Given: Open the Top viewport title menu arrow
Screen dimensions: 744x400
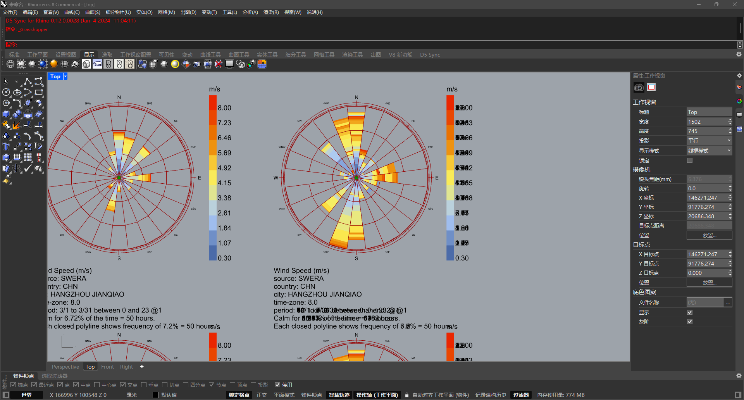Looking at the screenshot, I should pos(65,76).
